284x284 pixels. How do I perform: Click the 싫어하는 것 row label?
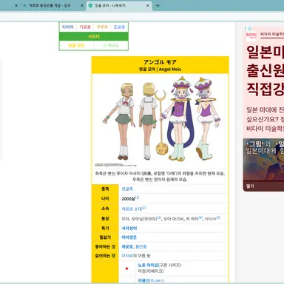[105, 256]
